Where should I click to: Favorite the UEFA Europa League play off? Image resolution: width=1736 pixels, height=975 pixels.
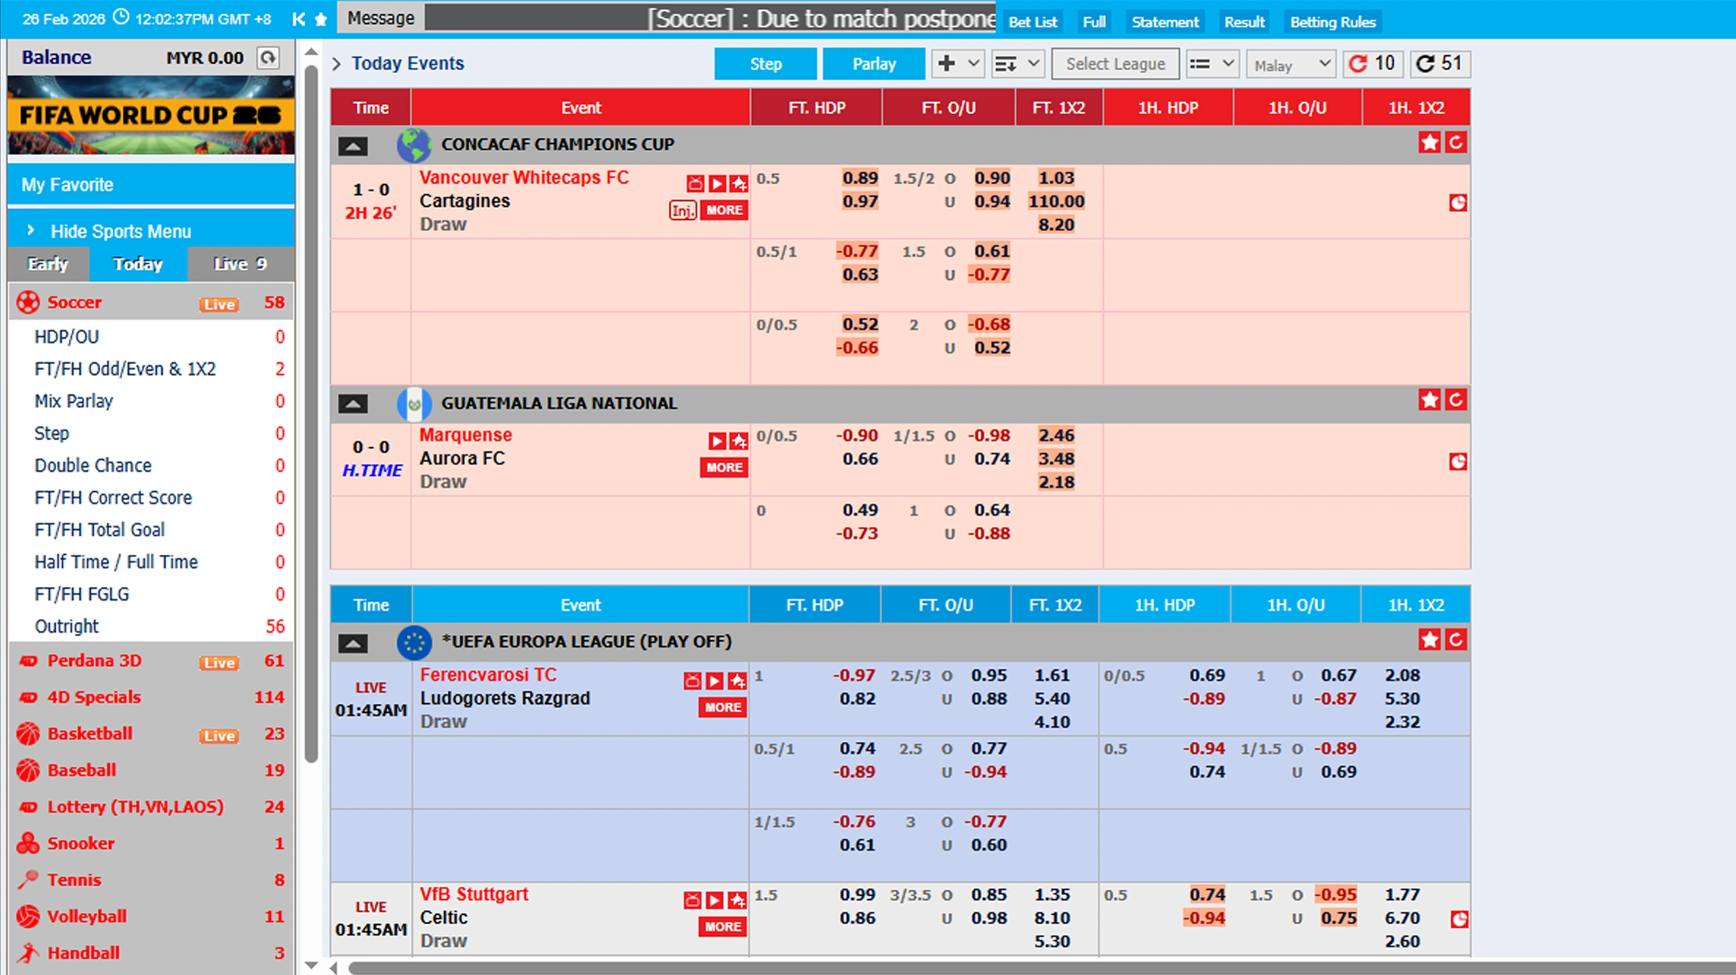(1429, 640)
